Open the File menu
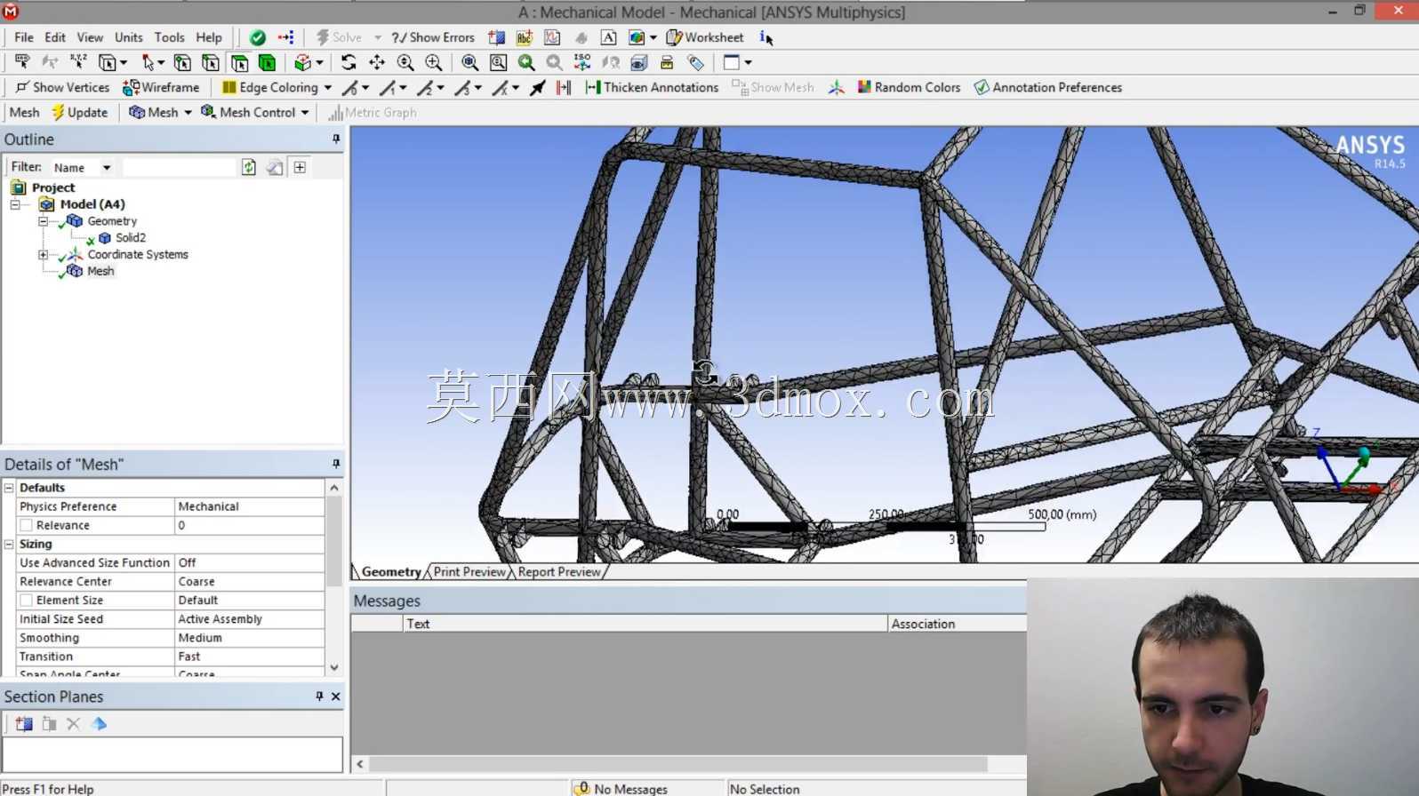This screenshot has width=1419, height=796. tap(24, 37)
